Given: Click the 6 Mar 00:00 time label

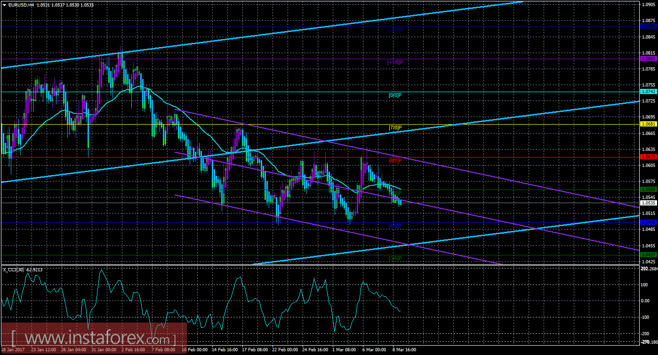Looking at the screenshot, I should tap(375, 350).
